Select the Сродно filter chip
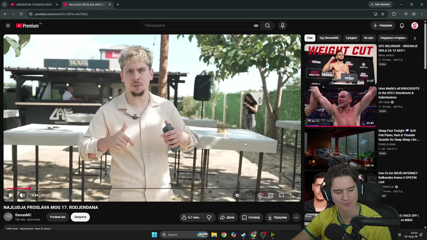 click(x=351, y=38)
